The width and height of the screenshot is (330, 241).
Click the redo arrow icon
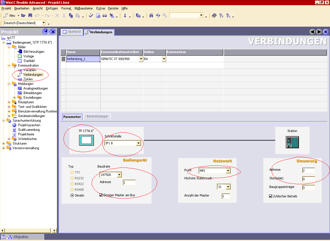[47, 15]
